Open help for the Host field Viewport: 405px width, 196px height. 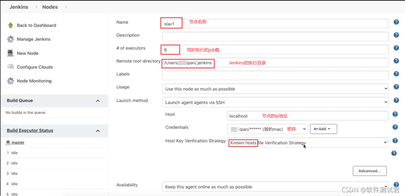pos(395,114)
